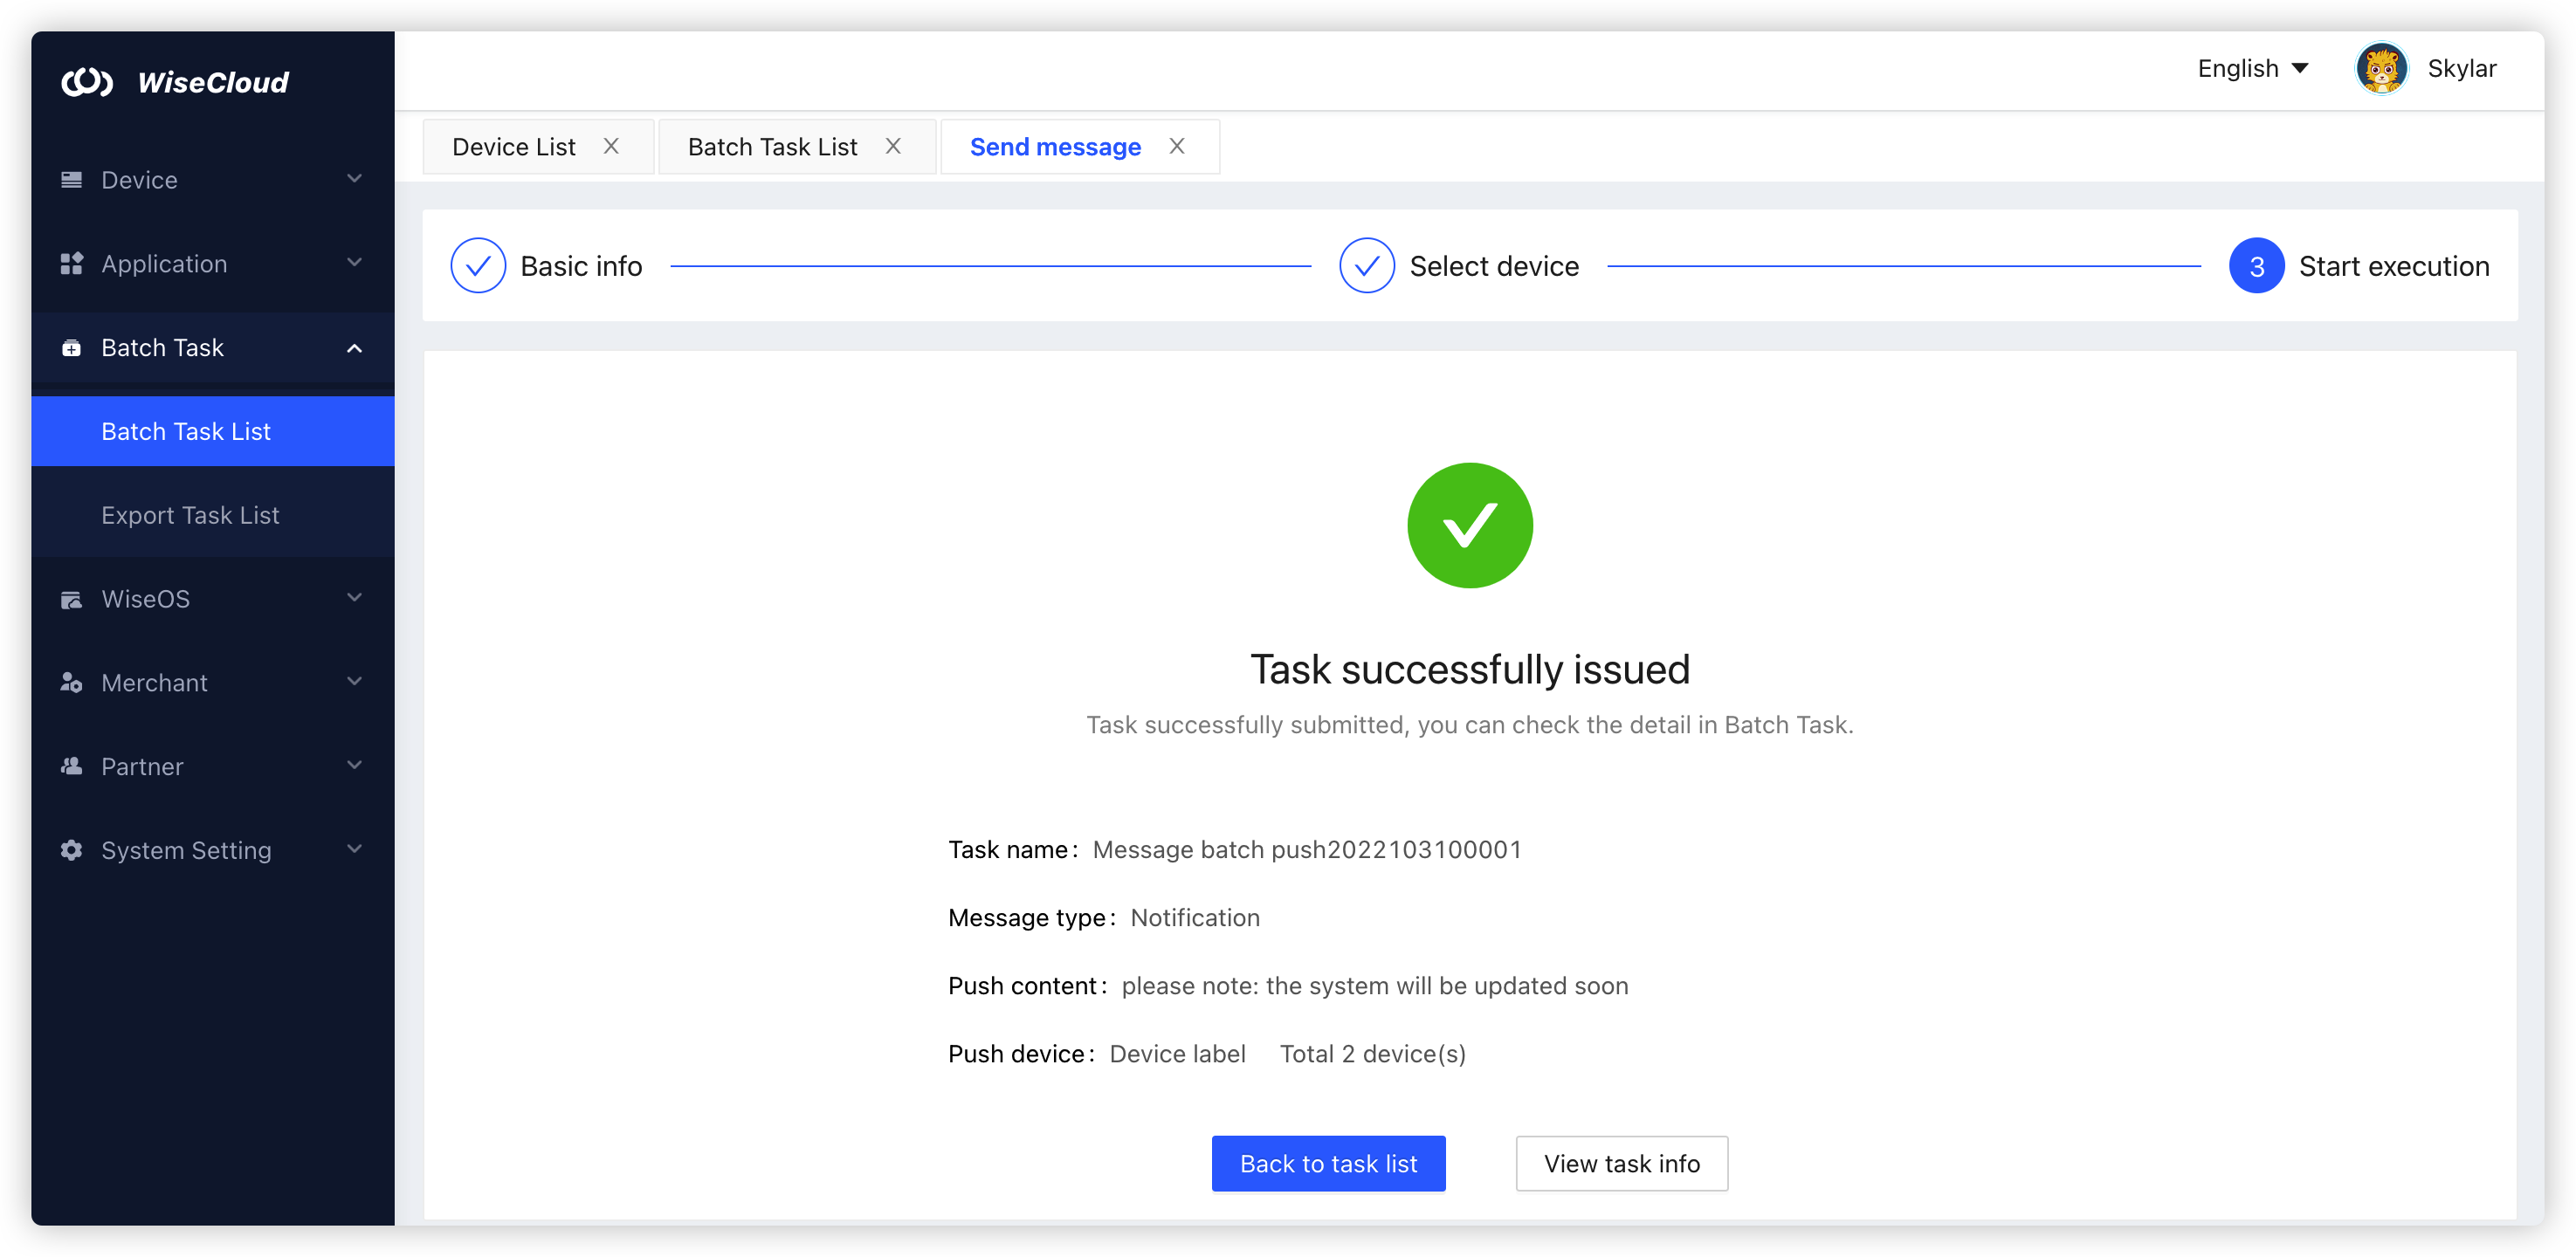2576x1257 pixels.
Task: Click the Partner sidebar icon
Action: coord(72,767)
